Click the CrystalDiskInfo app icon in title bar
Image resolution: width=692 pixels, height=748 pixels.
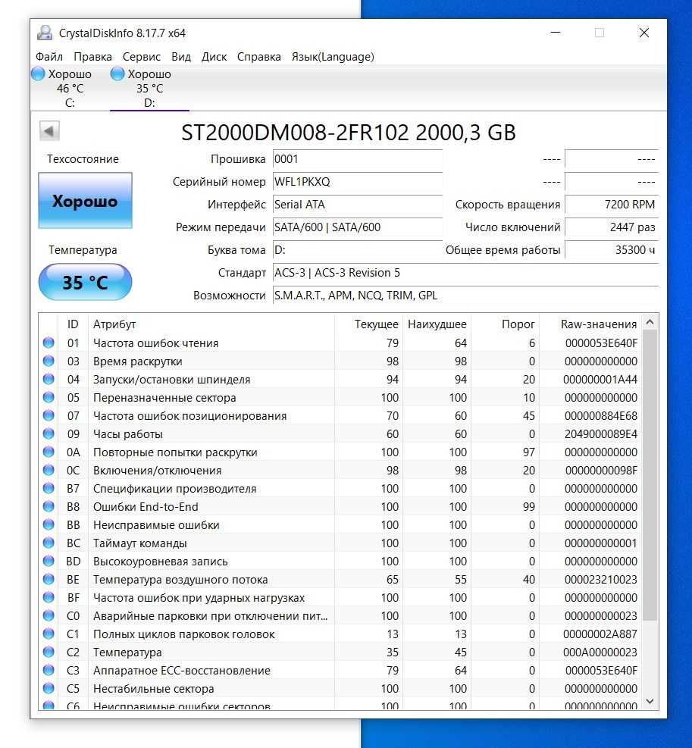45,33
